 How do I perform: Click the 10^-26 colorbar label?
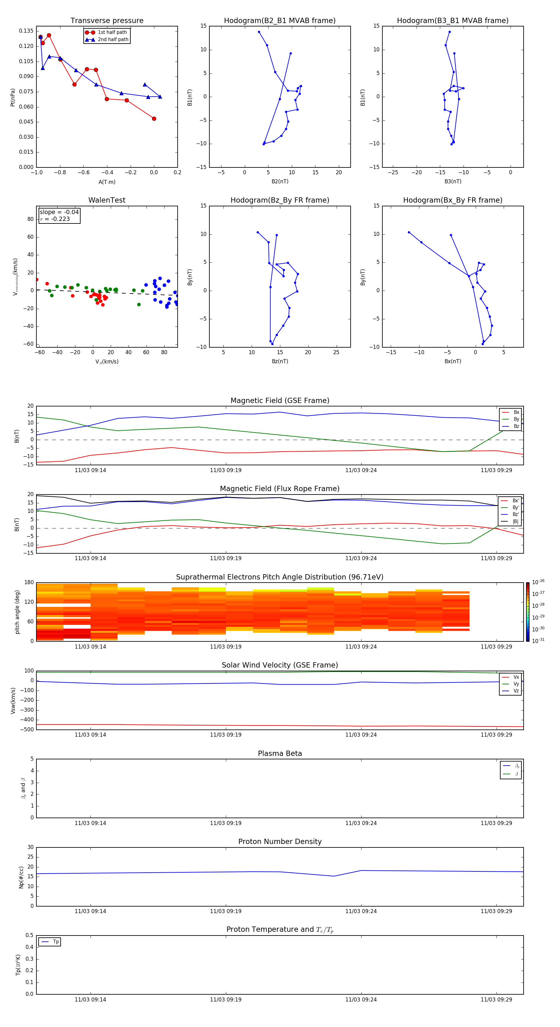538,582
